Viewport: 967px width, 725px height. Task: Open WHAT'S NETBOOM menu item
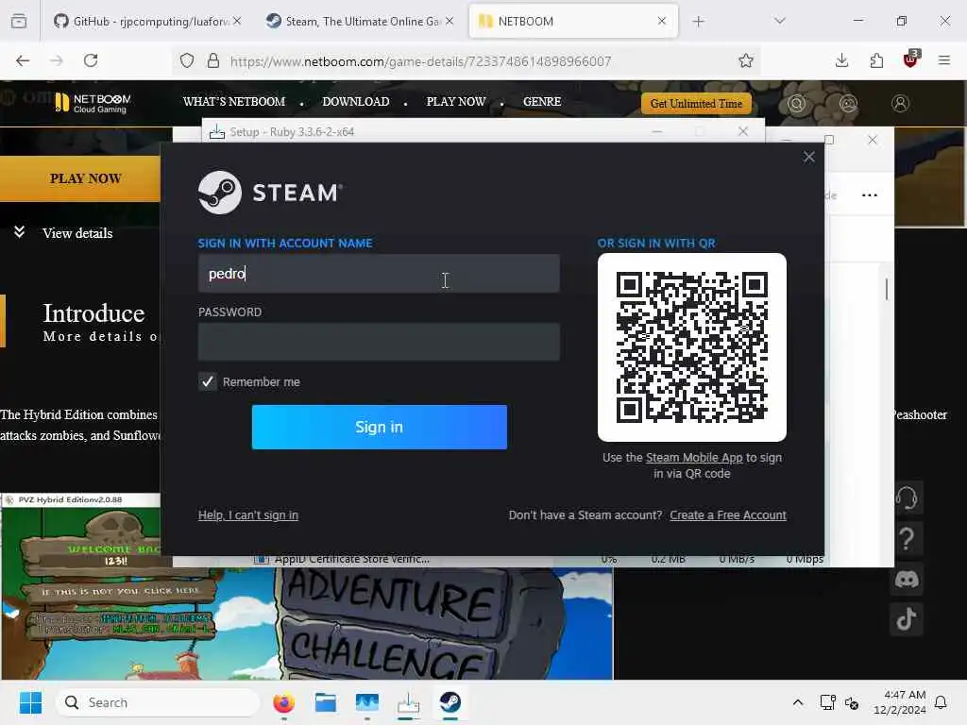[234, 102]
